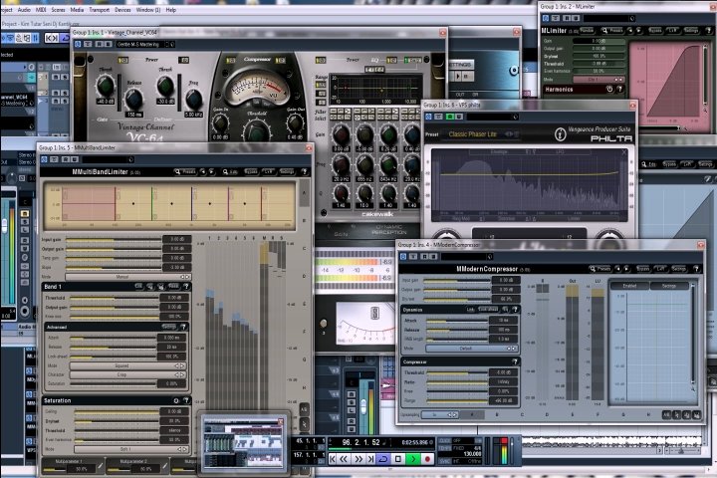
Task: Click Bypass in the MModernCompressor header
Action: click(x=643, y=269)
